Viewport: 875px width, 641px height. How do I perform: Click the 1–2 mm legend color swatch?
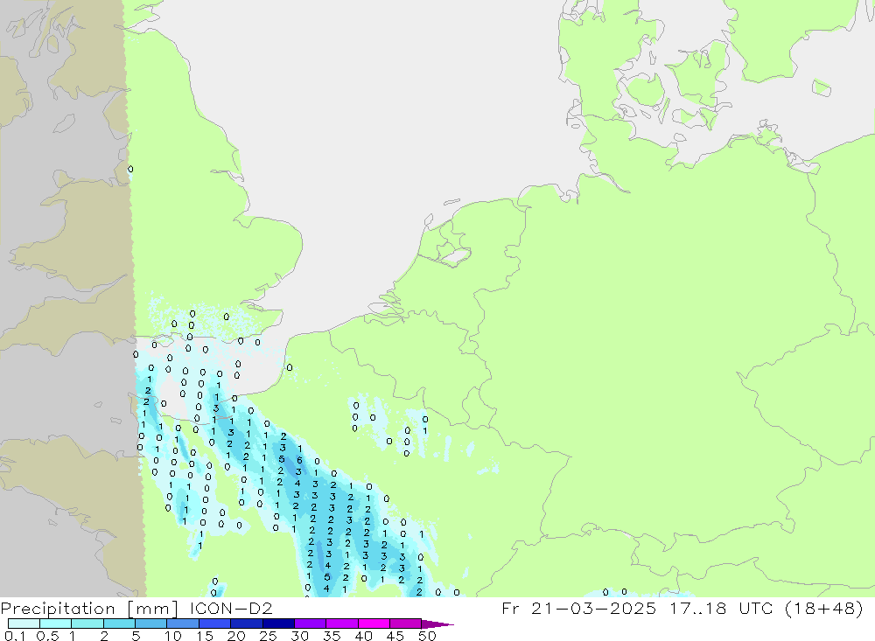click(87, 624)
